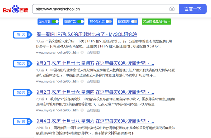Viewport: 211px width, 138px height.
Task: Enable the 备案信息 switch
Action: coord(134,22)
